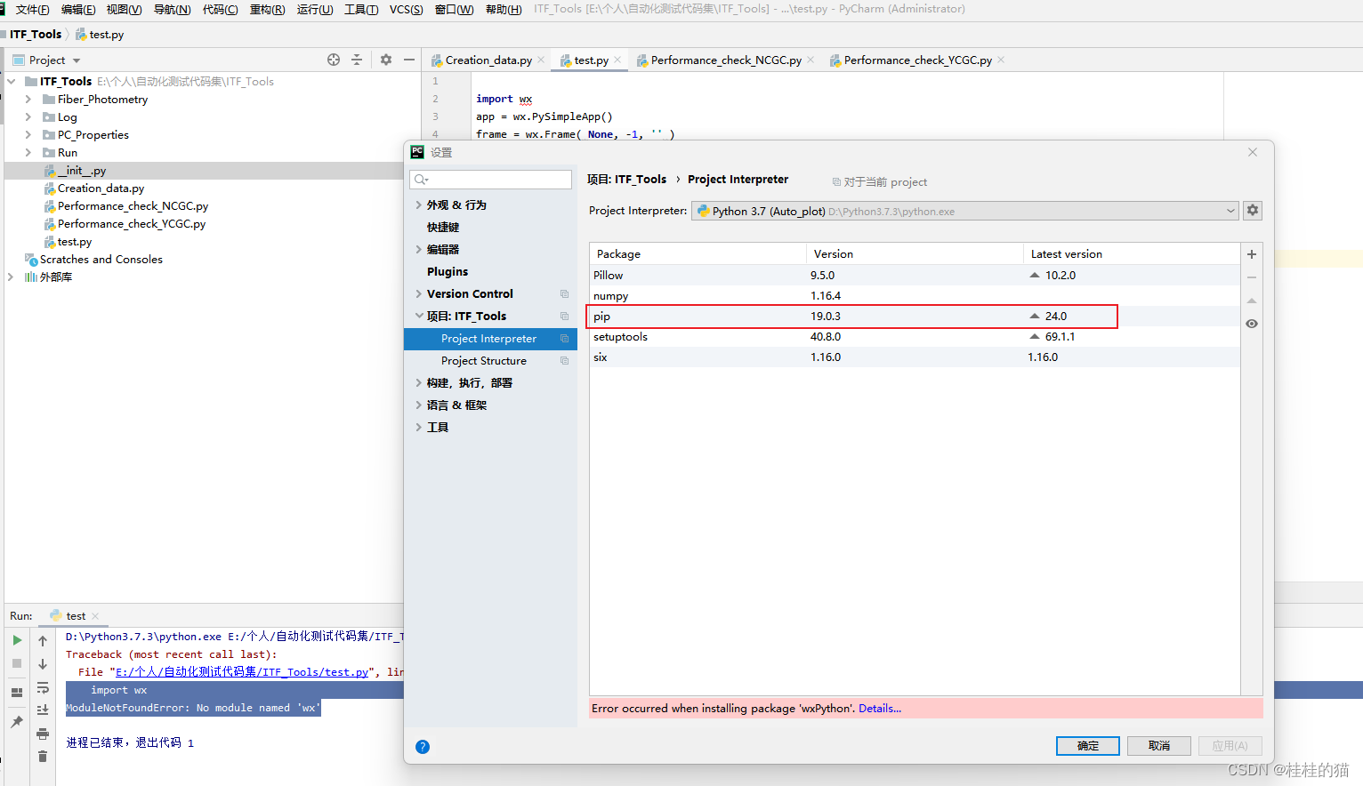Viewport: 1363px width, 786px height.
Task: Click scroll to end icon in Run console
Action: pos(43,710)
